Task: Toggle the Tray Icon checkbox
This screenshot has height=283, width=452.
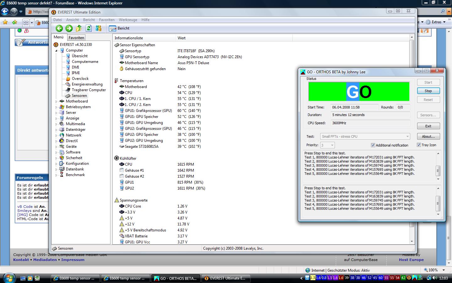Action: coord(419,145)
